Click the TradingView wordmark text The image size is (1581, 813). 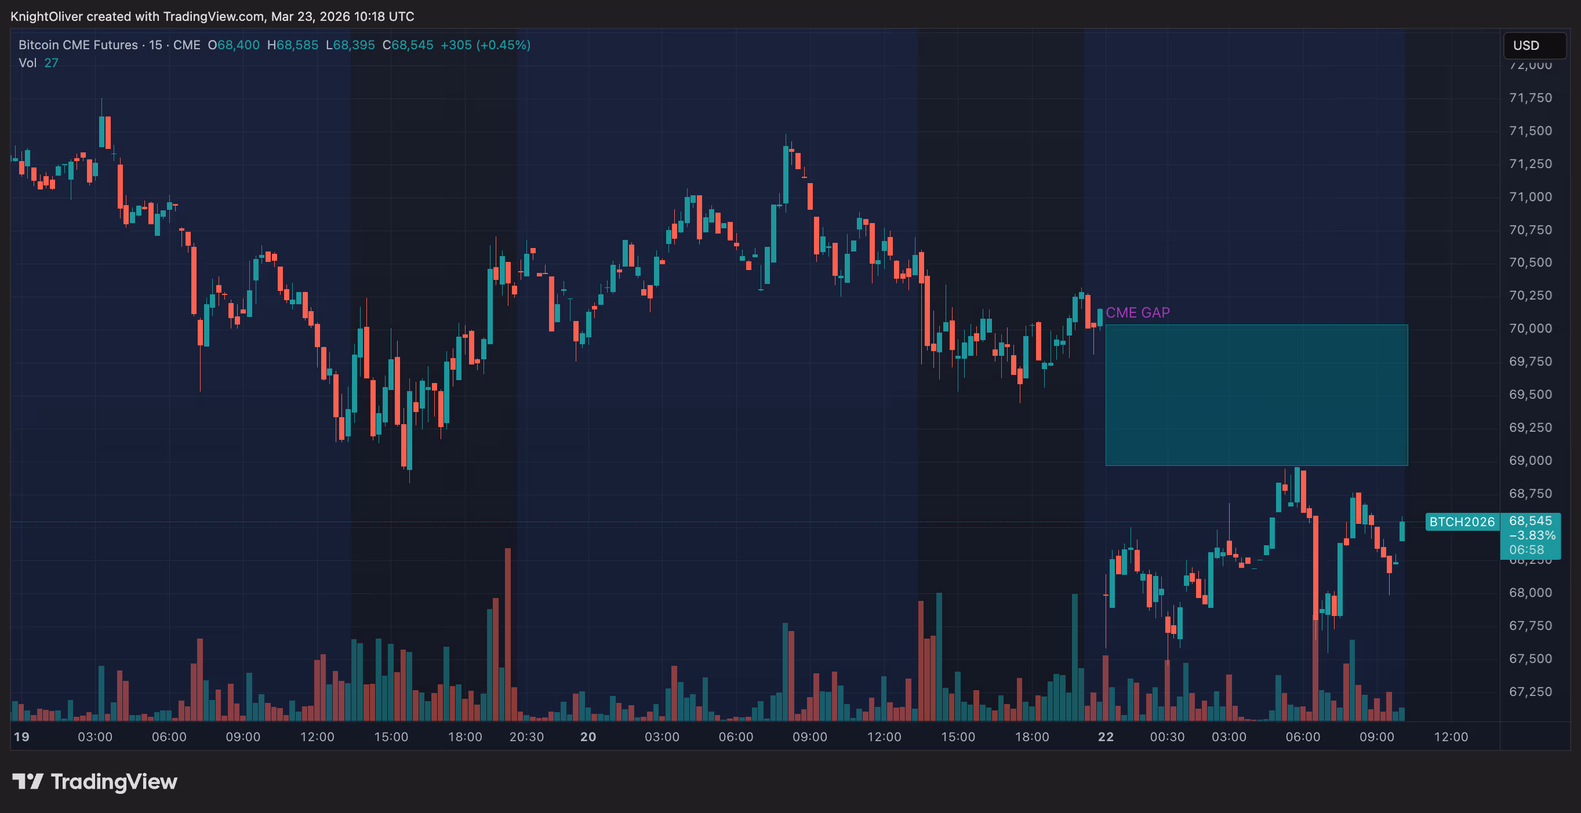tap(114, 781)
